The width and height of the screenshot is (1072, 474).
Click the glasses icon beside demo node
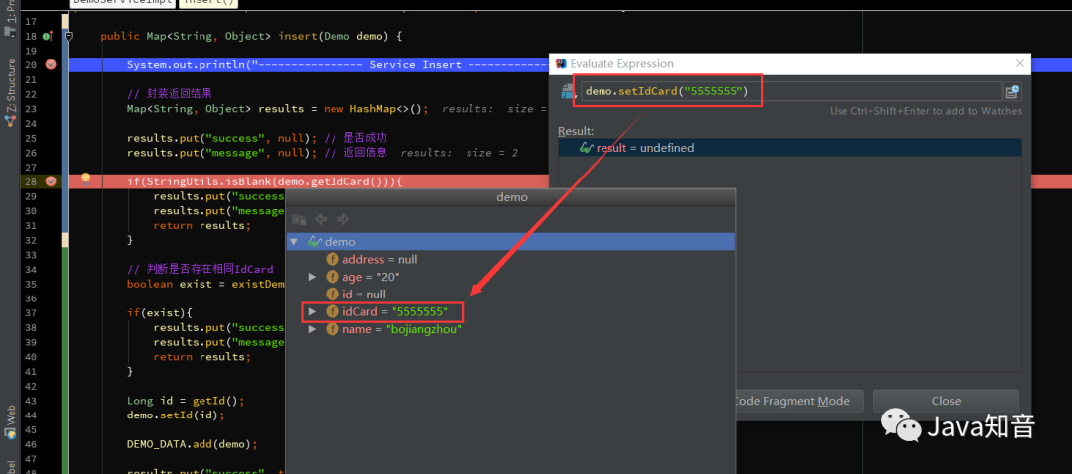[x=315, y=242]
